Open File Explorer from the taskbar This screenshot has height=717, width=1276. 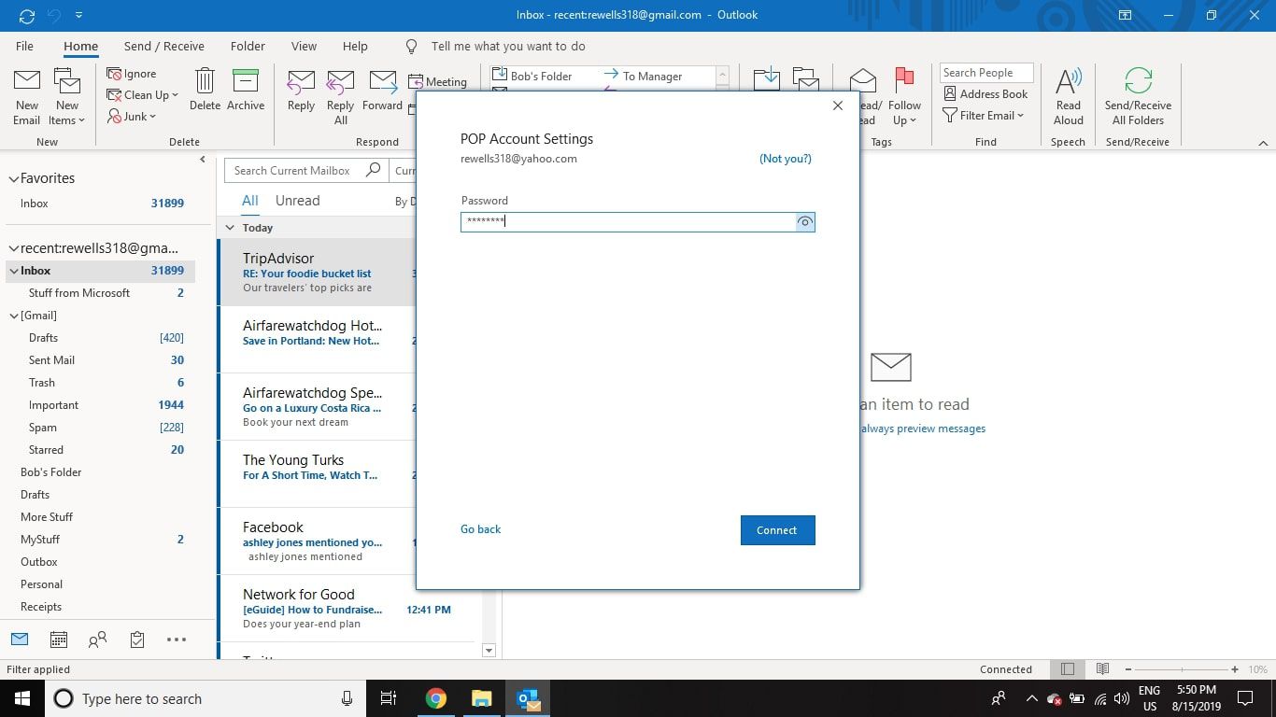click(x=482, y=698)
